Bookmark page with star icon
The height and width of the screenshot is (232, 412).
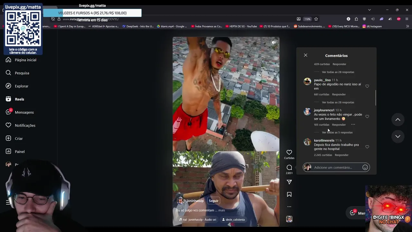pyautogui.click(x=316, y=19)
